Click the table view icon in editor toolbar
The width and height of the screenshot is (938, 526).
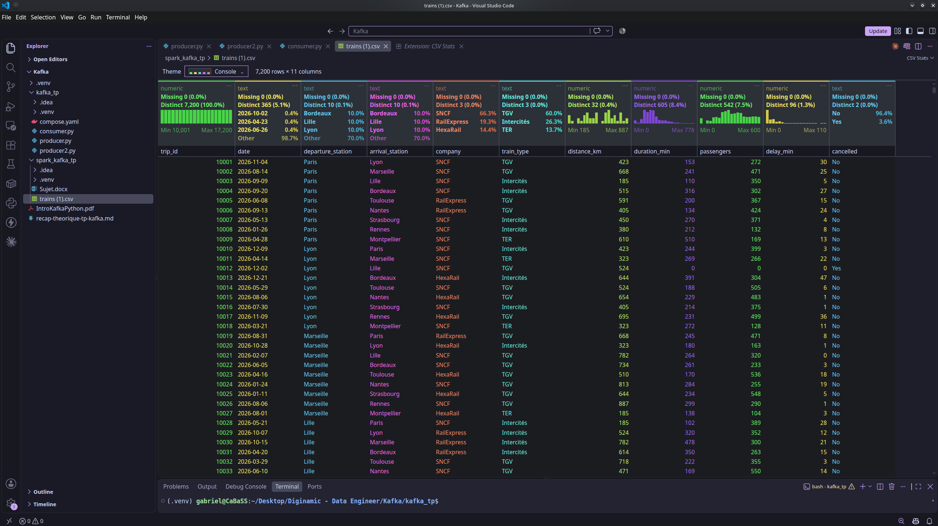[x=907, y=46]
